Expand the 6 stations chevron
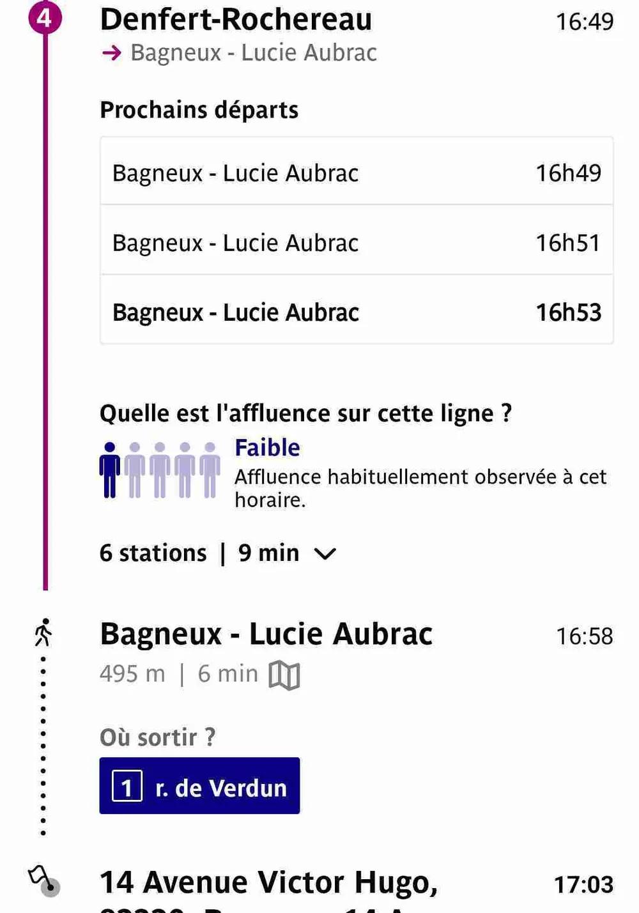The image size is (639, 913). [x=325, y=553]
